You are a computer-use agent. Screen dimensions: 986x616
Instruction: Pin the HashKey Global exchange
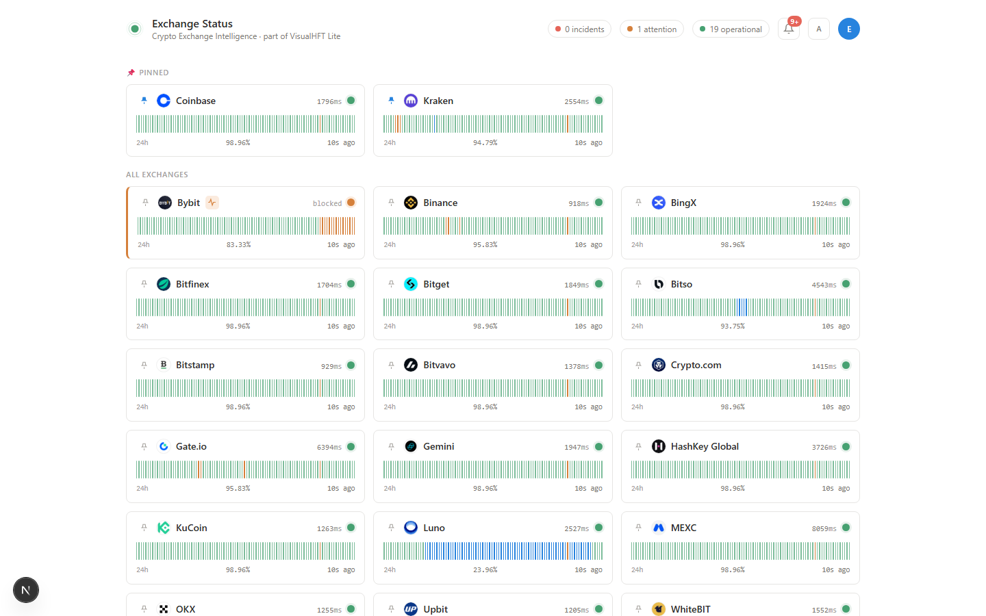pyautogui.click(x=639, y=446)
